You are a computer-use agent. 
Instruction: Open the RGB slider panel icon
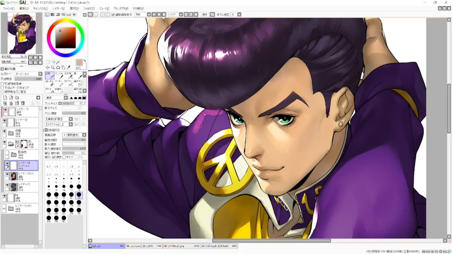click(52, 15)
